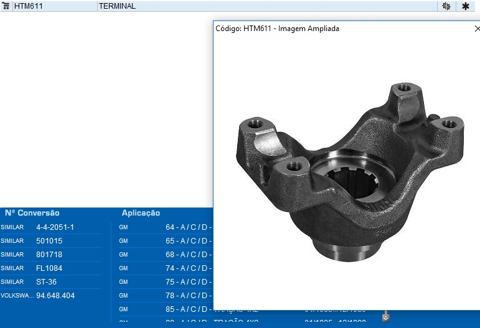480x328 pixels.
Task: Select similar code ST-36
Action: point(46,282)
